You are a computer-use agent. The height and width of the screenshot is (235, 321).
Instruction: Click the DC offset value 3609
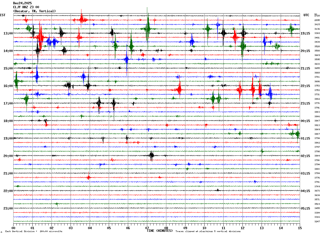[317, 55]
